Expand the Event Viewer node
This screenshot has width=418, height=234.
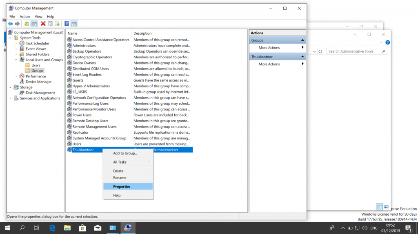[16, 49]
